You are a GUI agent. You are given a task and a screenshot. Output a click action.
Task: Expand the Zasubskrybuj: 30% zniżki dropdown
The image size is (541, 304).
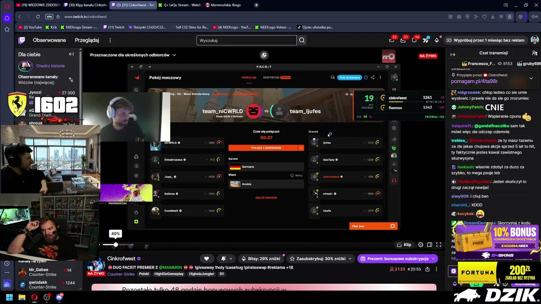pyautogui.click(x=350, y=258)
